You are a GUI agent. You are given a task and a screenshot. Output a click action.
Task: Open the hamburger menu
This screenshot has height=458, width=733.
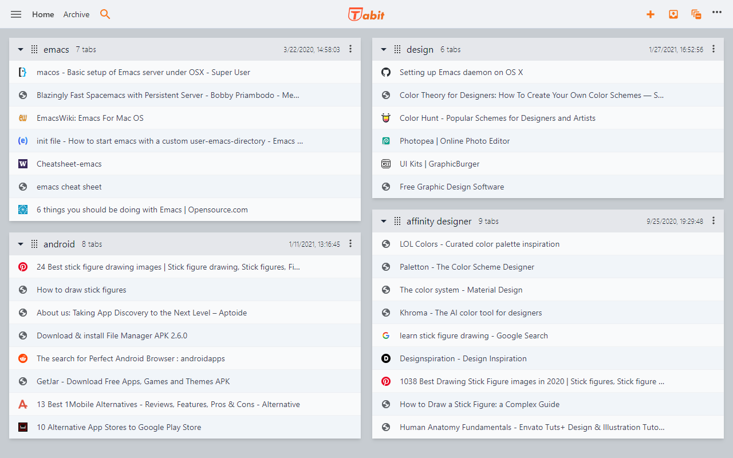[x=16, y=14]
